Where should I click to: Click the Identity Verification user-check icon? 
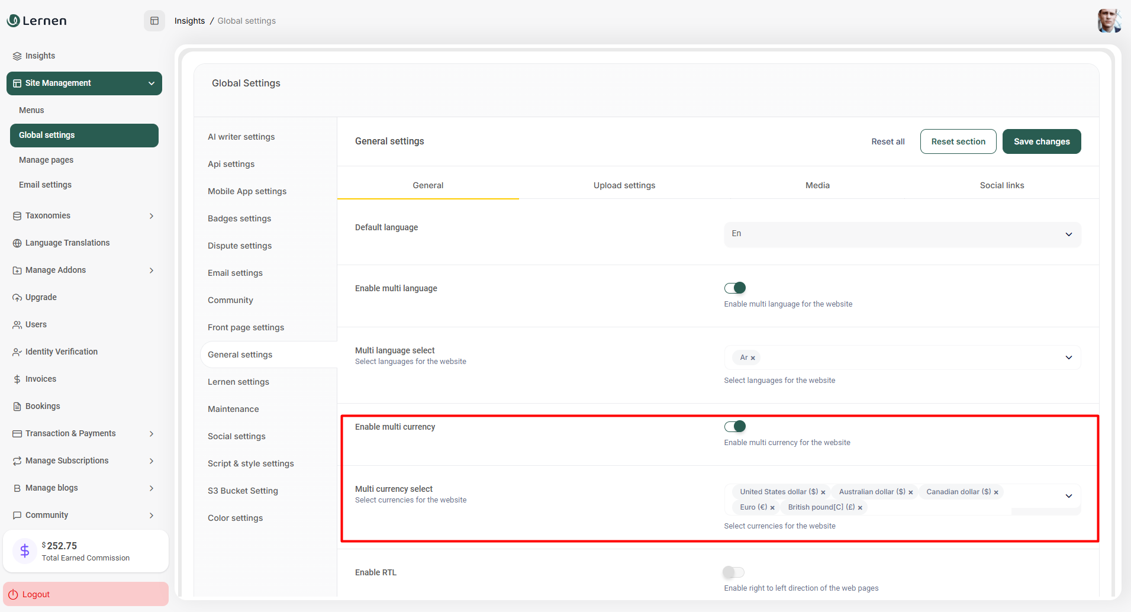pos(17,352)
